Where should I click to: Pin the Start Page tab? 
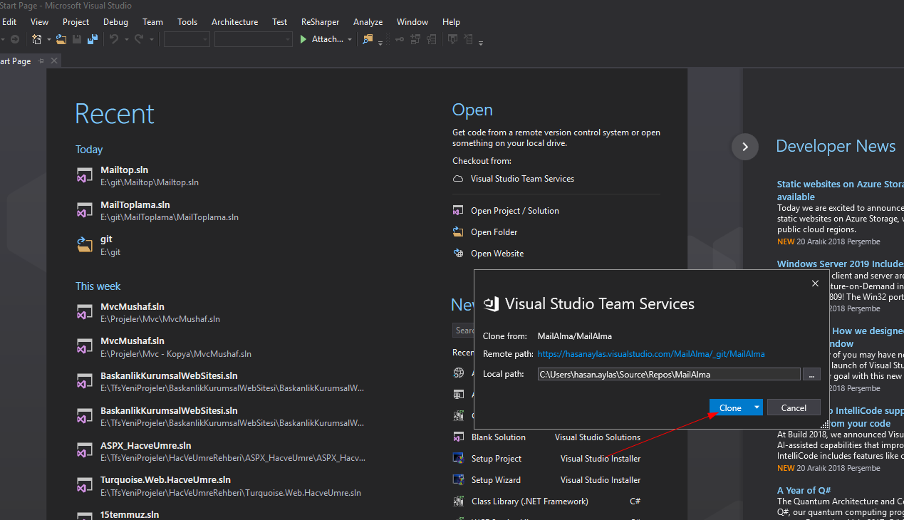point(41,61)
